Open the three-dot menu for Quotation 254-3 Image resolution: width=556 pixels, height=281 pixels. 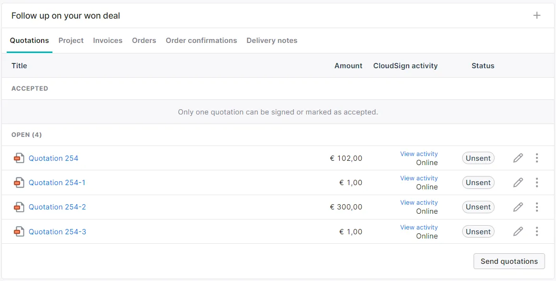[537, 231]
